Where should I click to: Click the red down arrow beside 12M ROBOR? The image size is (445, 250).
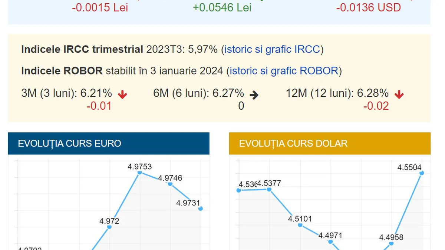coord(399,95)
